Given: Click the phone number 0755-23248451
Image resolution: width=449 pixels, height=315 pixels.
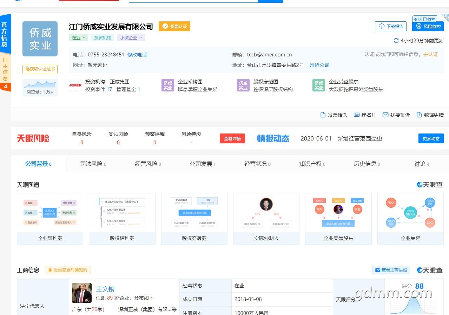Looking at the screenshot, I should tap(106, 55).
